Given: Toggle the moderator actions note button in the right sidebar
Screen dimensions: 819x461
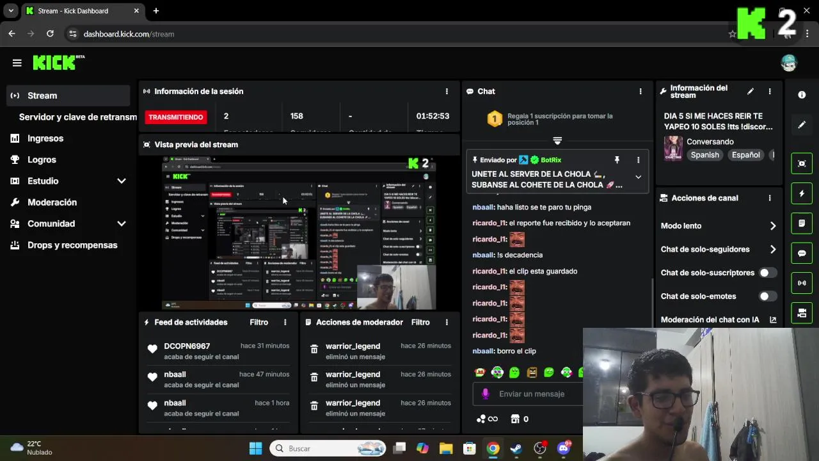Looking at the screenshot, I should point(802,223).
